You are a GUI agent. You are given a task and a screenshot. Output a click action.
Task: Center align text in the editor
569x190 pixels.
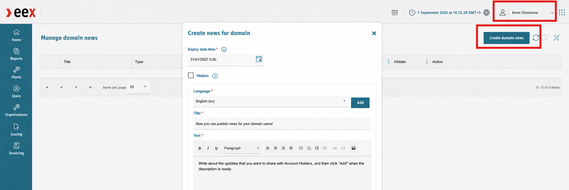275,148
